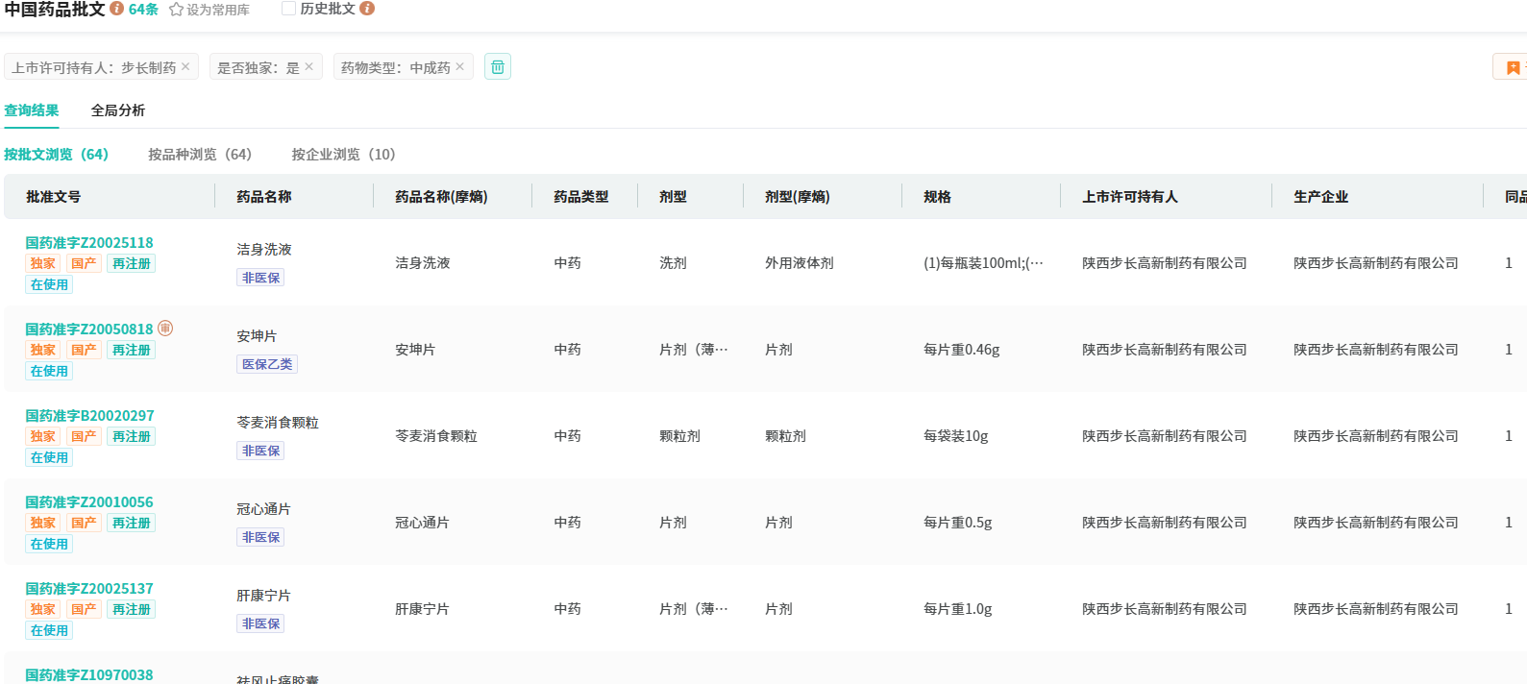The height and width of the screenshot is (684, 1527).
Task: Switch to the 全局分析 tab
Action: (117, 110)
